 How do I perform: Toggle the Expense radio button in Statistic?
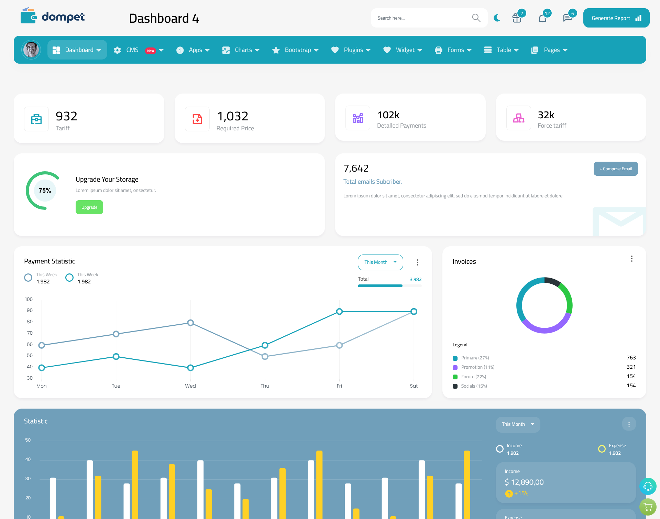tap(602, 446)
